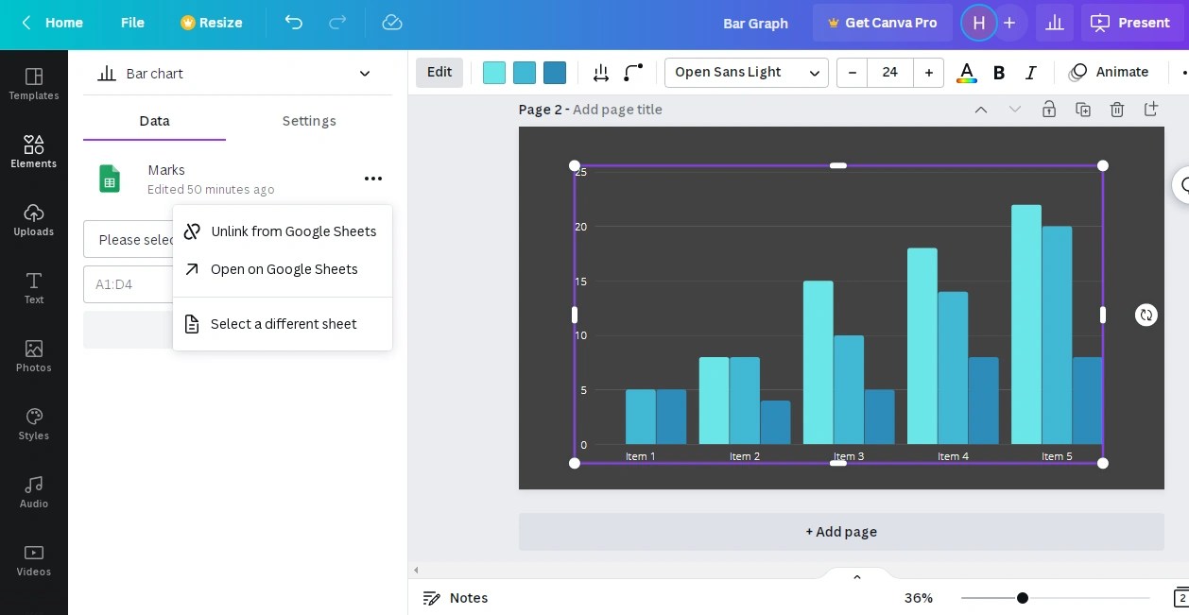Duplicate Page 2
This screenshot has height=615, width=1189.
coord(1083,109)
